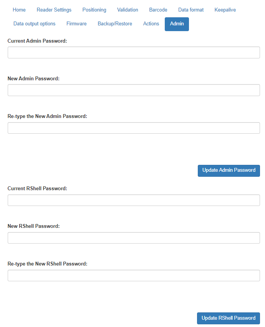Switch to the Actions tab
Image resolution: width=265 pixels, height=327 pixels.
(151, 23)
